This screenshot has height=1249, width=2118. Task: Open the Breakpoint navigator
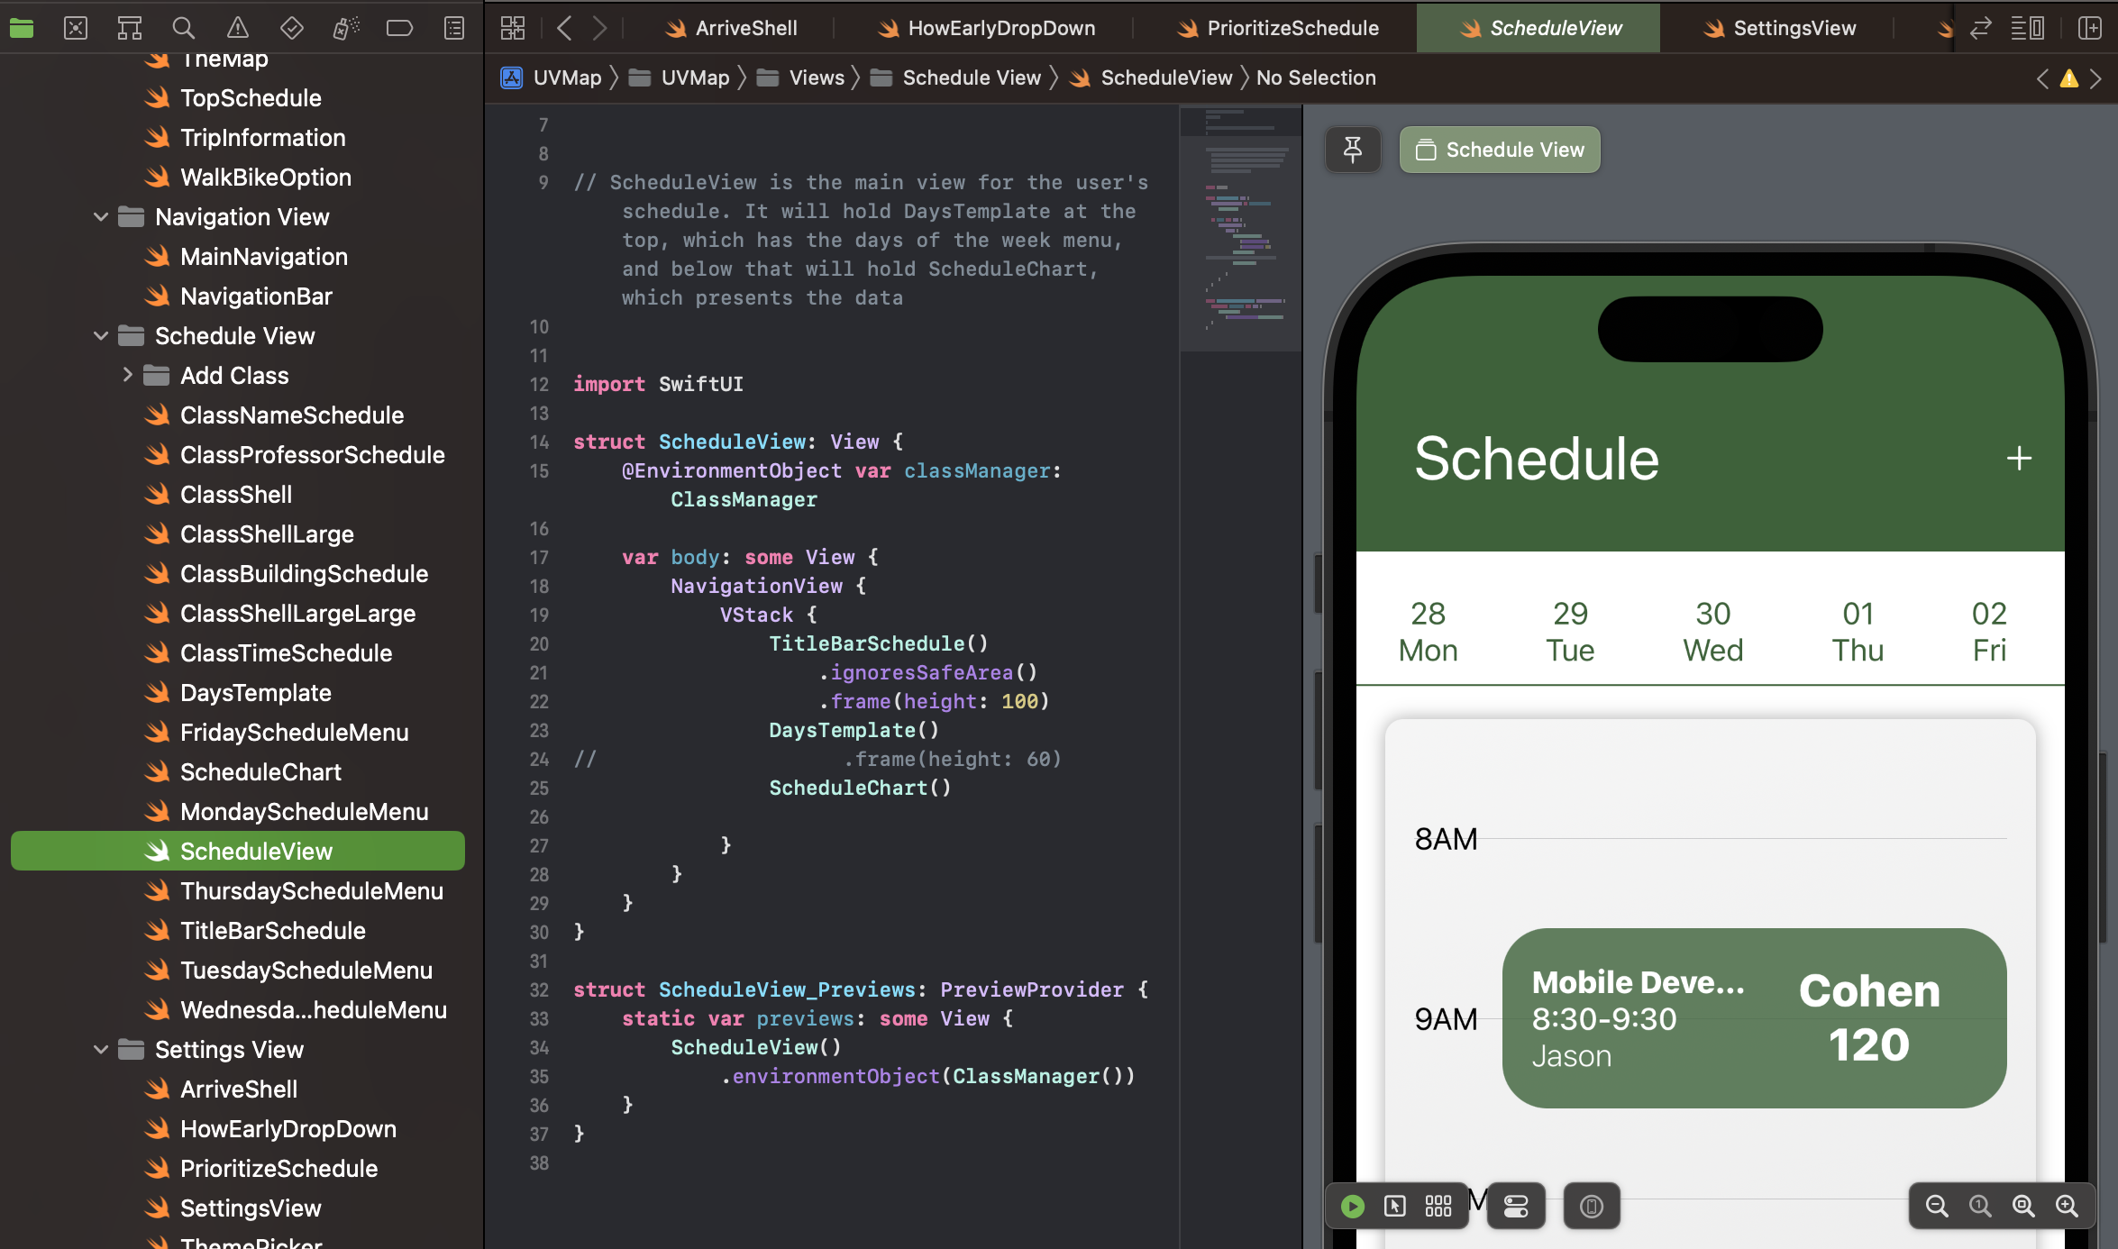coord(399,28)
